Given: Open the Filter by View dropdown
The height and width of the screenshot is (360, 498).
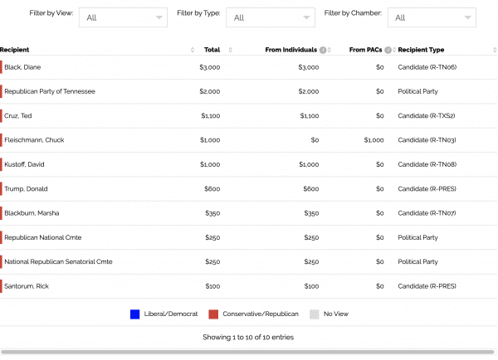Looking at the screenshot, I should [x=123, y=17].
